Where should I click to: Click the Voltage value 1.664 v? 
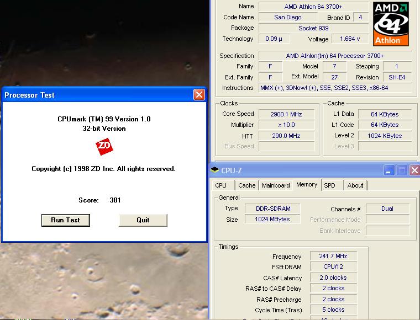(350, 39)
